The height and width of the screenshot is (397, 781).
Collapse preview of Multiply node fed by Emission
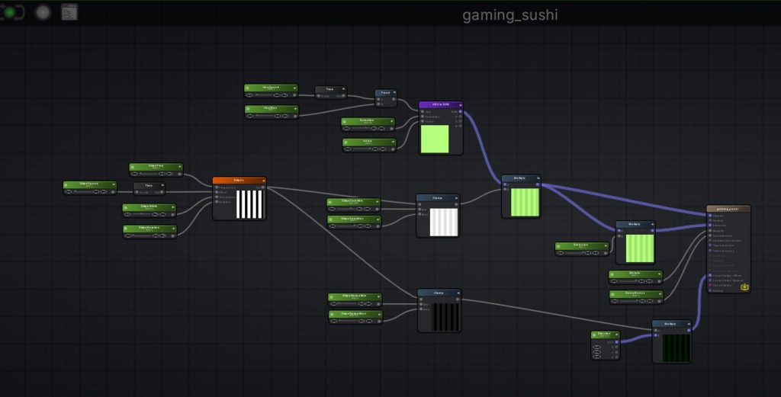pyautogui.click(x=653, y=224)
